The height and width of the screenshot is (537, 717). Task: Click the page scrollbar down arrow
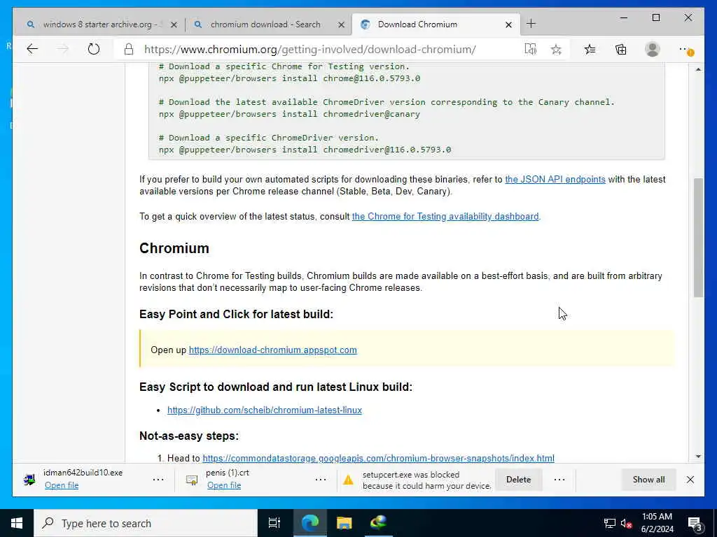[x=698, y=457]
